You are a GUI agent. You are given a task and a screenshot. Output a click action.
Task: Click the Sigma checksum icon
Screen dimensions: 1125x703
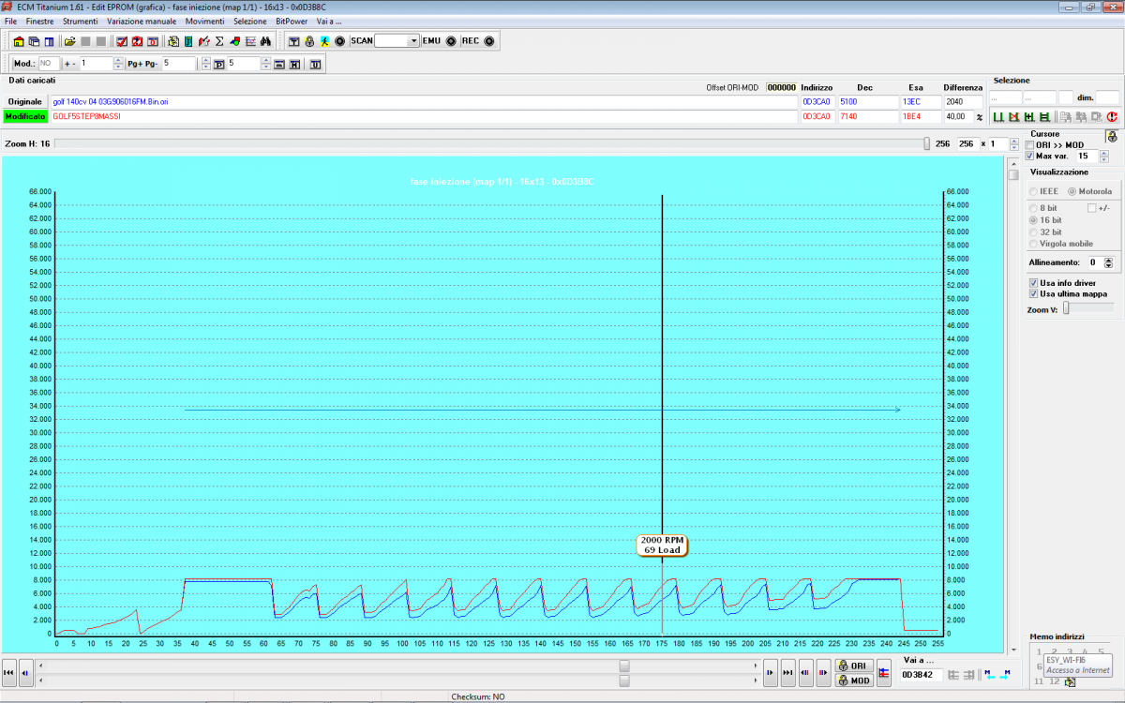click(x=219, y=41)
